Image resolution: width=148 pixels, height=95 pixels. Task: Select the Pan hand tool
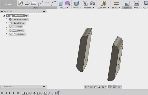point(95,87)
